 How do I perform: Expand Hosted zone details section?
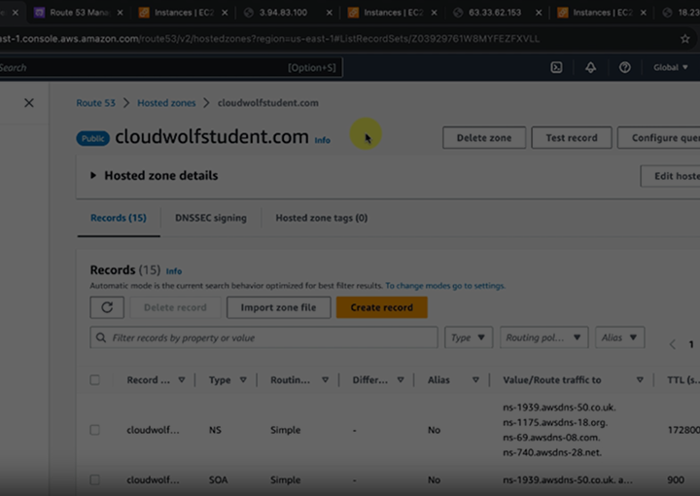tap(93, 176)
